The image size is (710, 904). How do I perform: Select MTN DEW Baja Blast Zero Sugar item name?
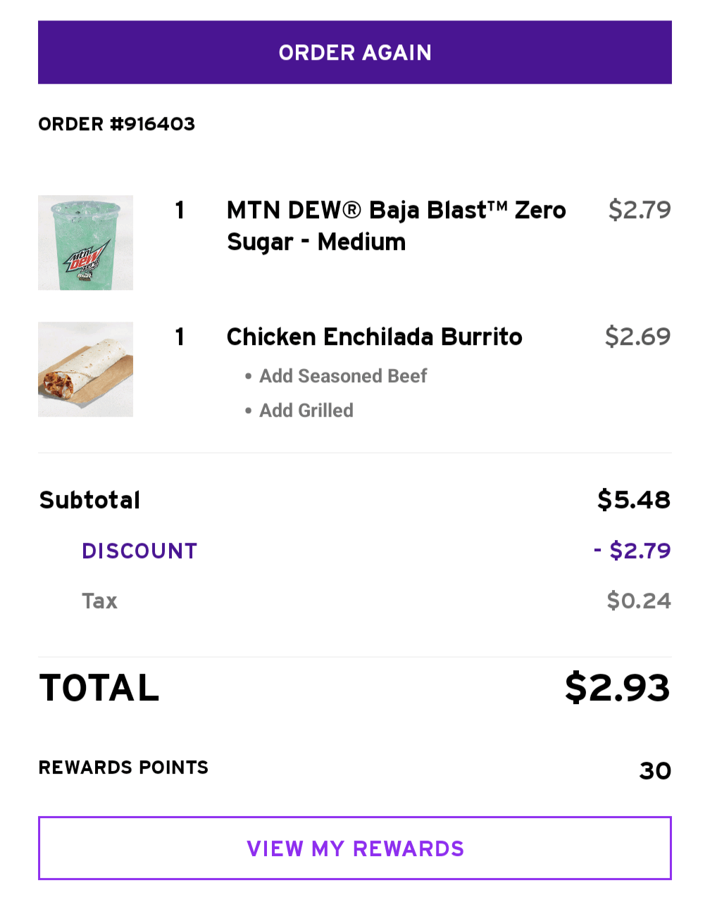click(396, 225)
